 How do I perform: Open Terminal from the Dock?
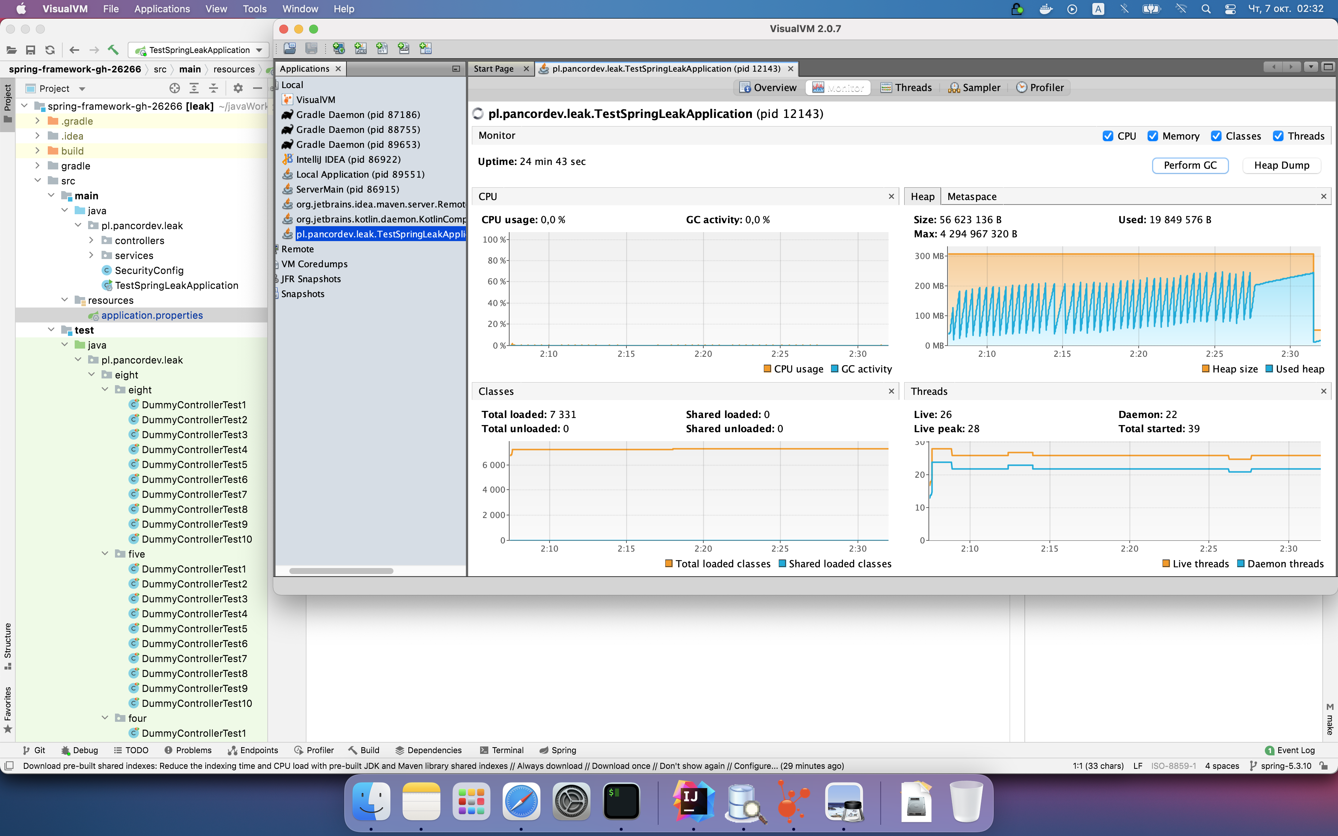622,801
